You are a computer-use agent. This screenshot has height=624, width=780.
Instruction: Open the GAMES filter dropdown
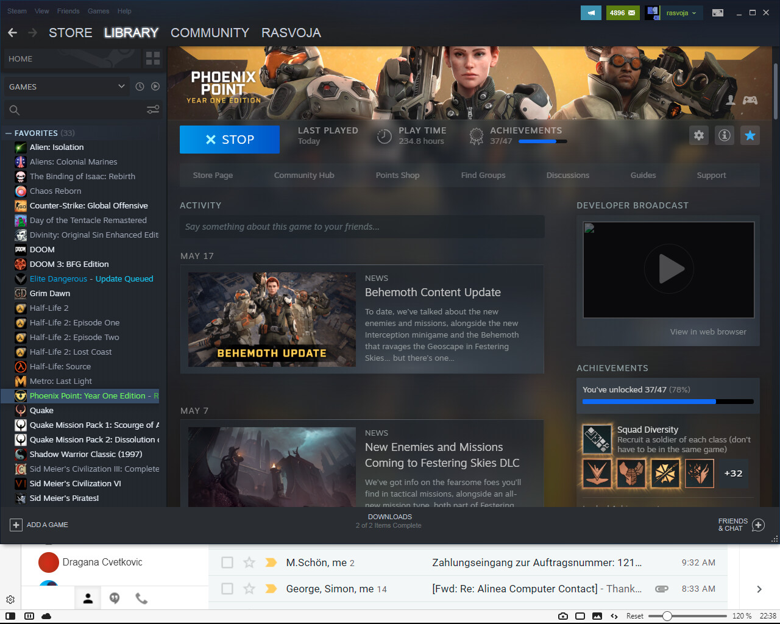(x=67, y=87)
